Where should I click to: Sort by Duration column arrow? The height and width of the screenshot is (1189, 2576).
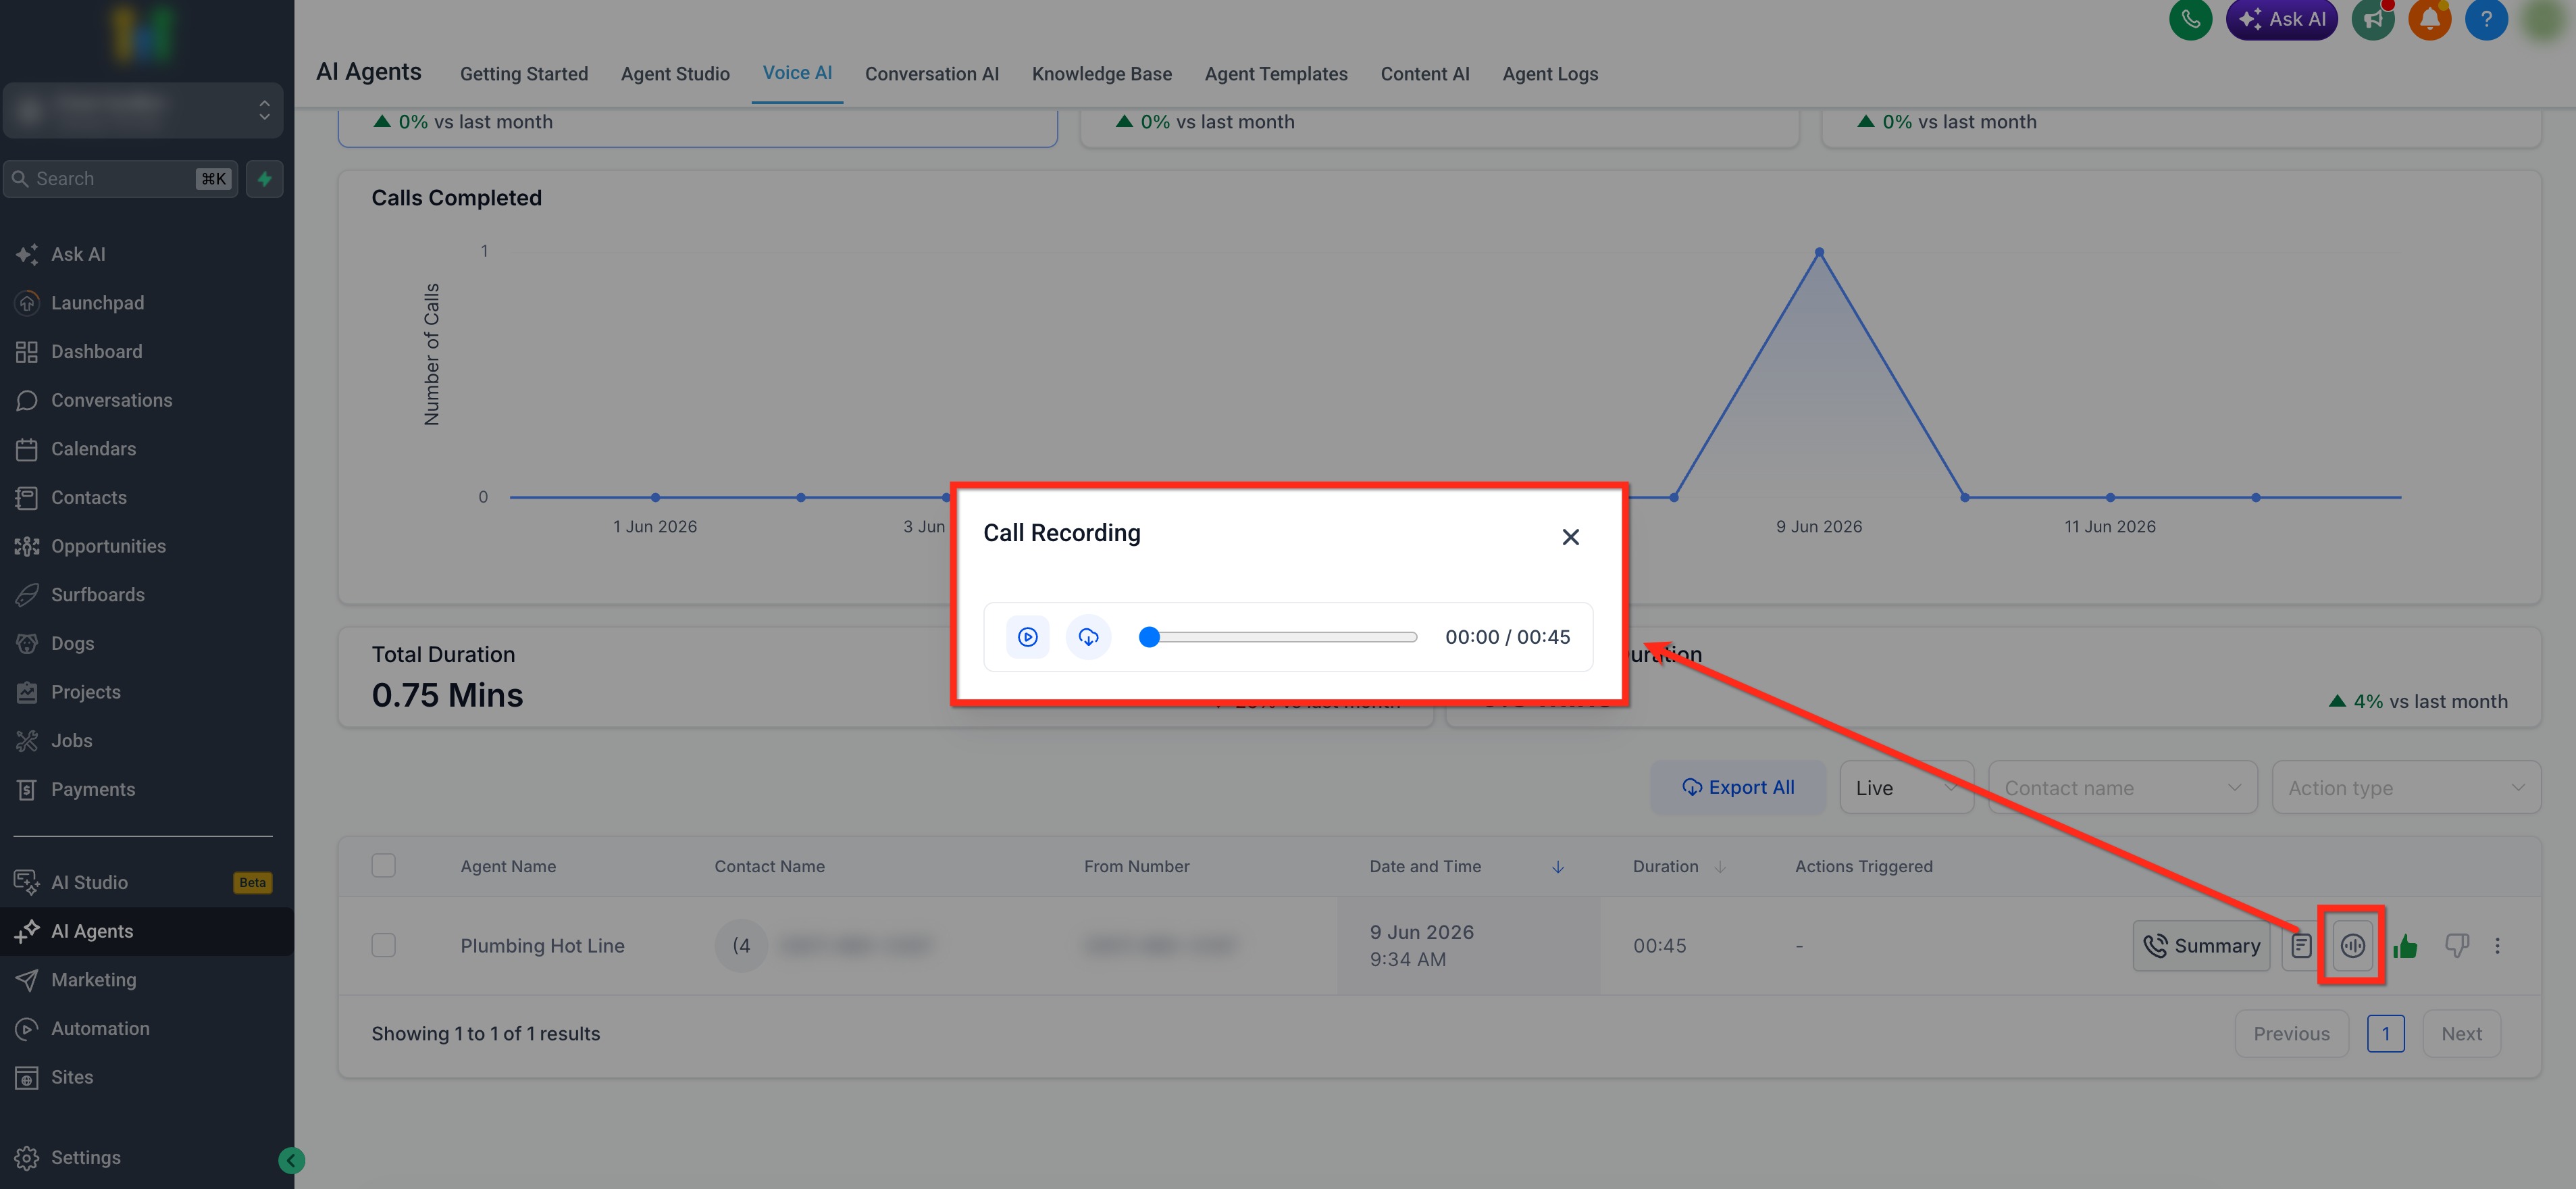(1719, 867)
